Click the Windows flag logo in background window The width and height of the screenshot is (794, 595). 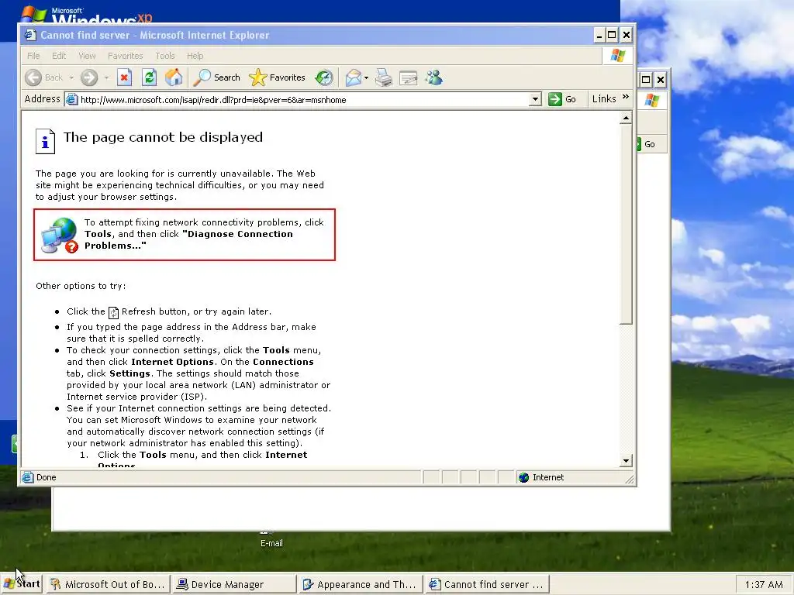click(x=651, y=100)
